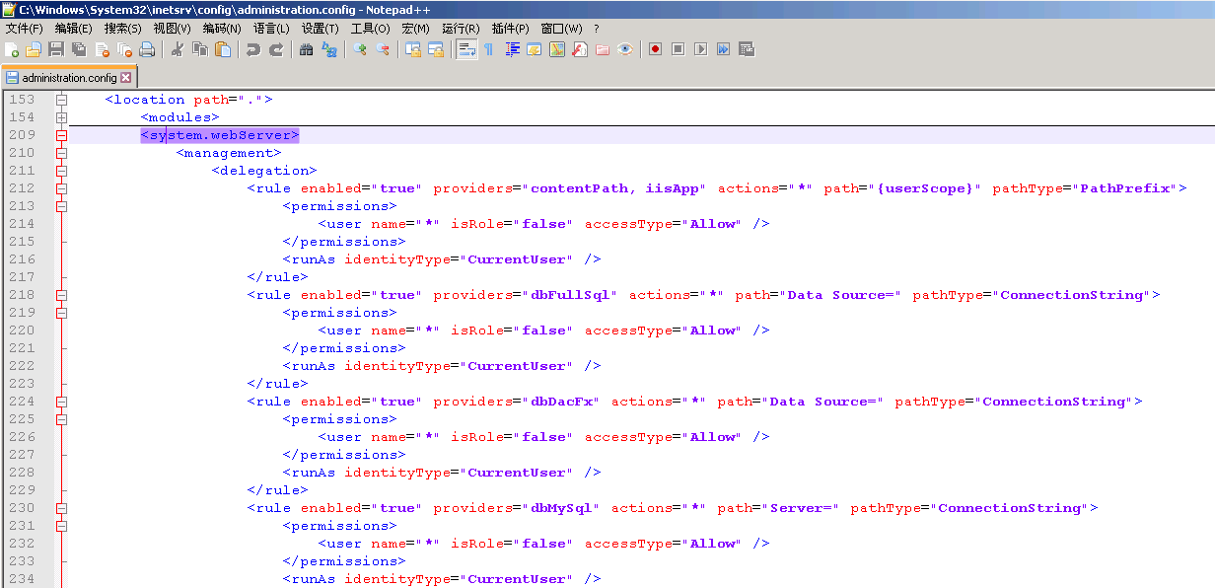1215x588 pixels.
Task: Toggle show all characters pilcrow
Action: click(489, 49)
